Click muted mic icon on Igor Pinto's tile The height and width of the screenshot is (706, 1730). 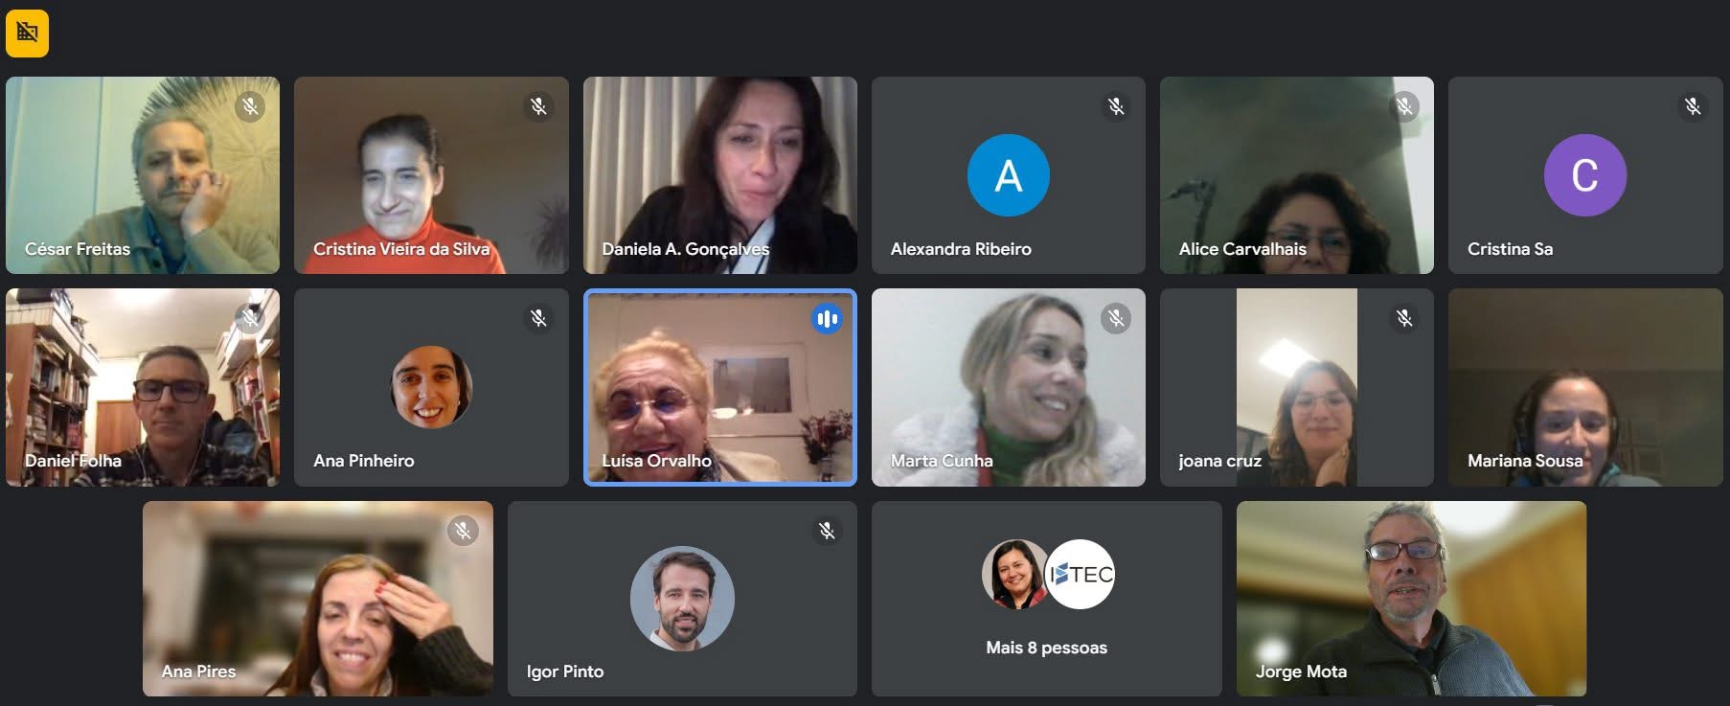[x=828, y=531]
